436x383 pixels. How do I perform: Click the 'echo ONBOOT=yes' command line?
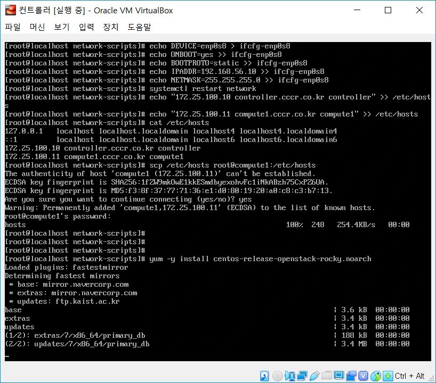pos(143,55)
